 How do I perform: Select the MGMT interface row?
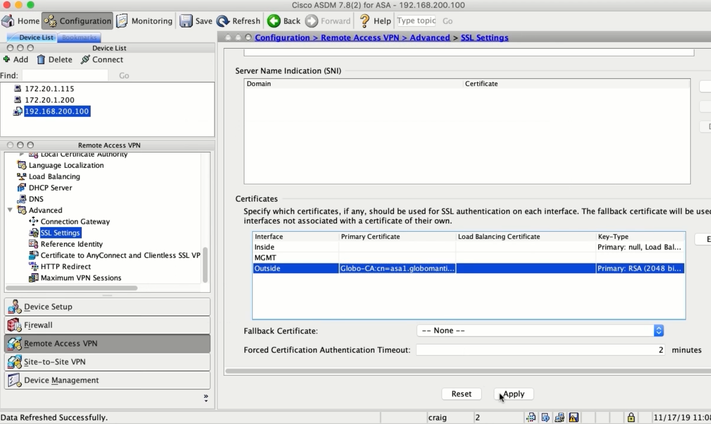[x=468, y=258]
